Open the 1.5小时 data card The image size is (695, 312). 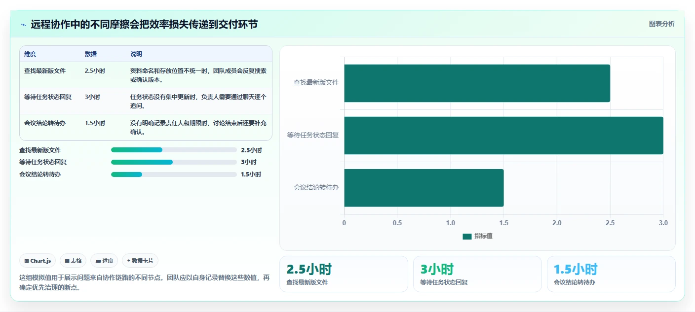pyautogui.click(x=611, y=274)
